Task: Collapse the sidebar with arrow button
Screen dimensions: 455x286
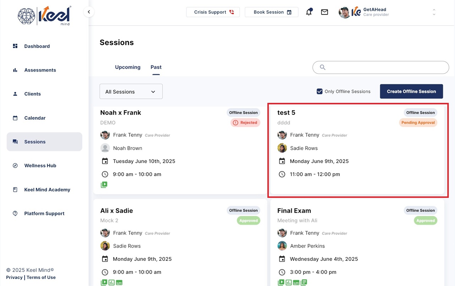Action: point(89,12)
